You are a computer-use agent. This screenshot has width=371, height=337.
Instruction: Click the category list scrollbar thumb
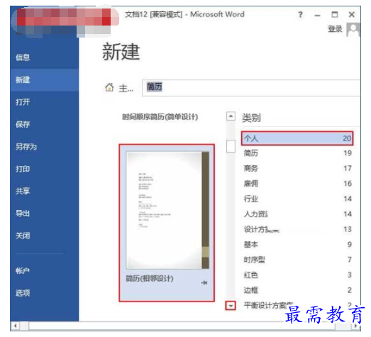coord(231,146)
